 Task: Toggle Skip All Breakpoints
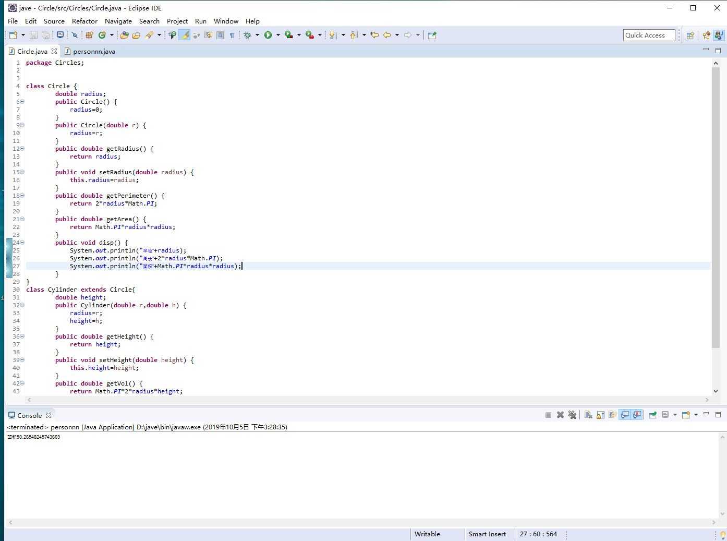click(x=75, y=35)
